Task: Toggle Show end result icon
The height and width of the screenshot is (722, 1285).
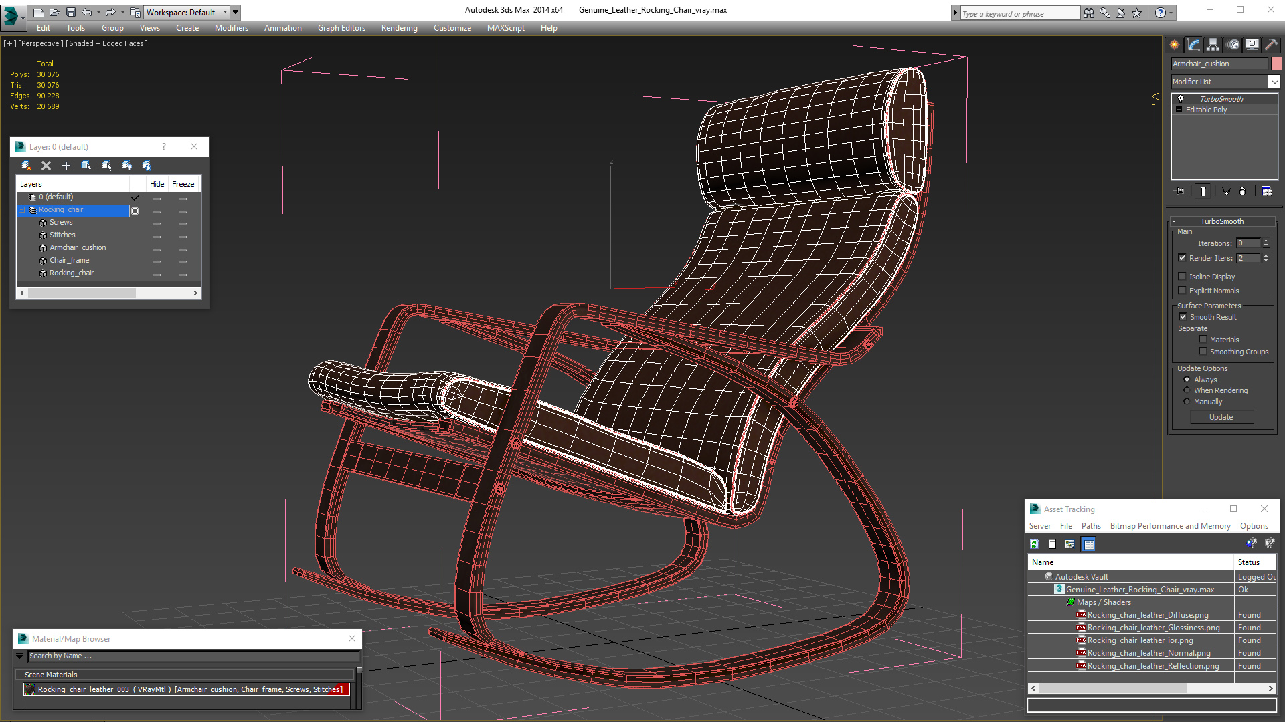Action: point(1203,191)
